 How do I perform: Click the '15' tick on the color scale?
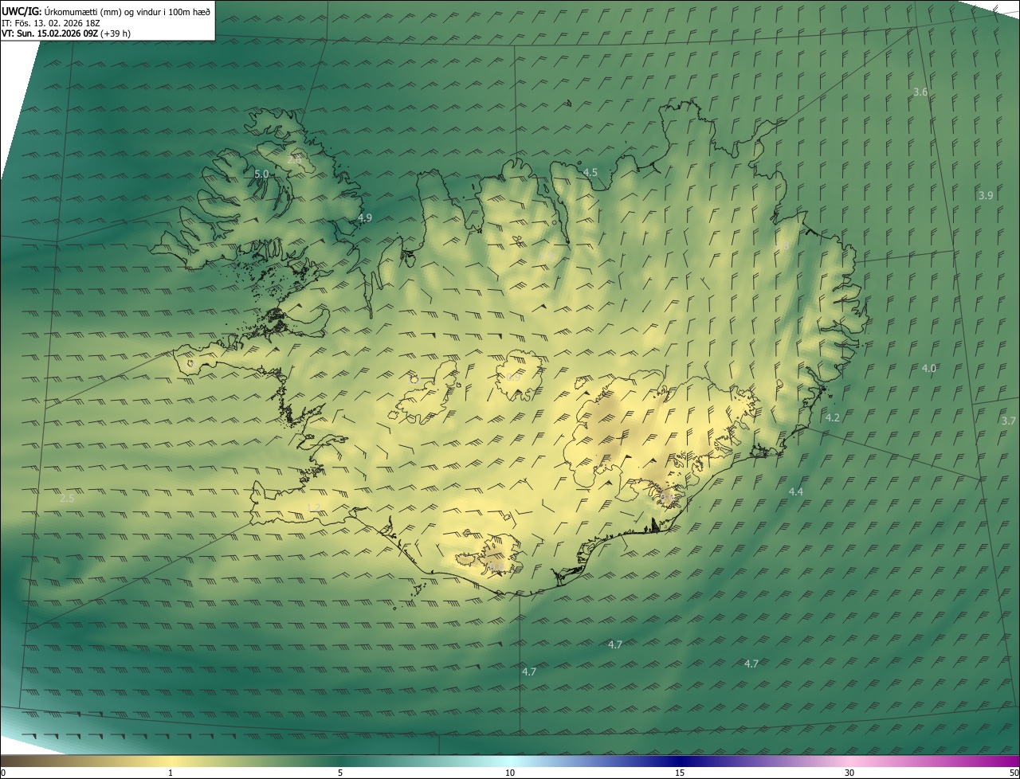point(680,773)
